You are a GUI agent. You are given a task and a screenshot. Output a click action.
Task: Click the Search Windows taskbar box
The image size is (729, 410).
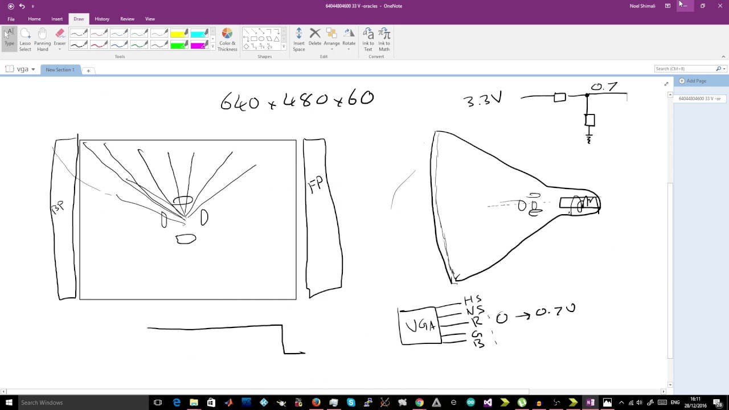click(83, 403)
